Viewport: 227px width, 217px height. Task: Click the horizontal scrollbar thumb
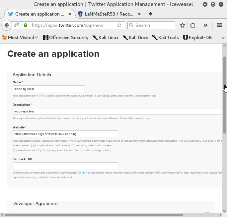tap(94, 215)
